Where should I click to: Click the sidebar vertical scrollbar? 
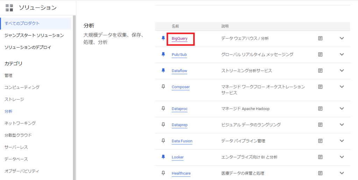pos(74,98)
